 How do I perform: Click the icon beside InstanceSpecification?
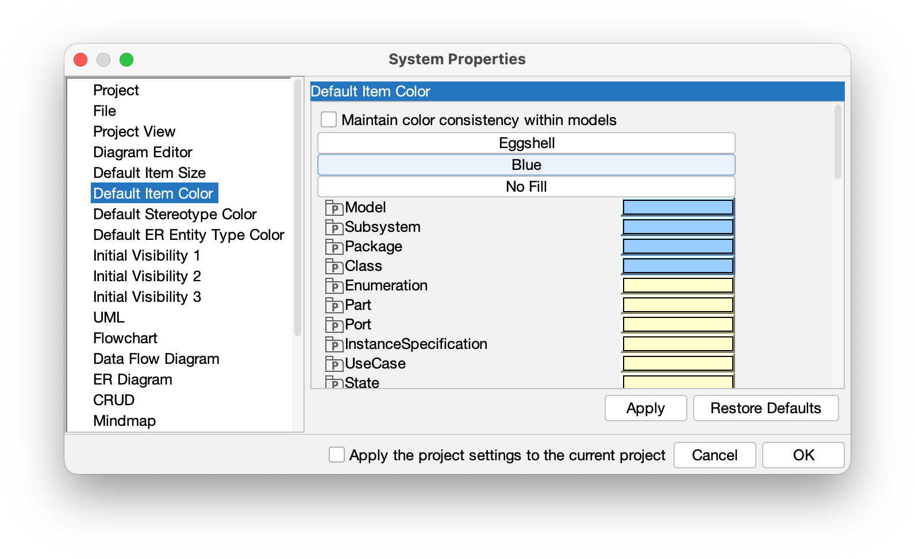coord(334,344)
